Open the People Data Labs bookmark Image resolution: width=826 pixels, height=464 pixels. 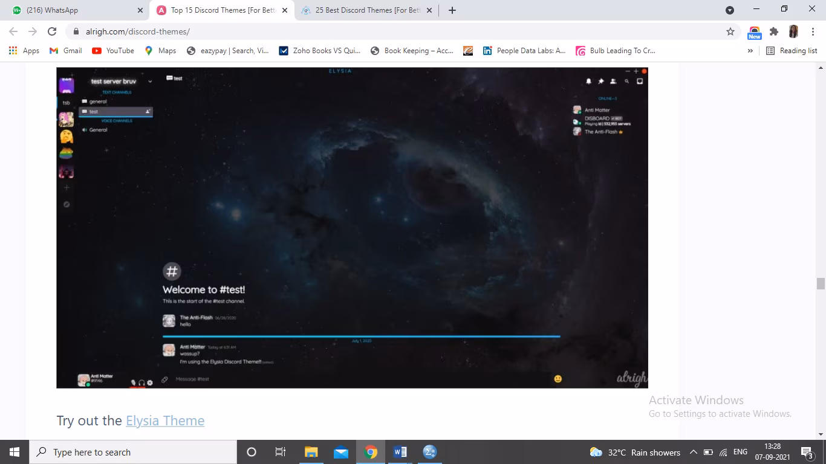coord(524,51)
